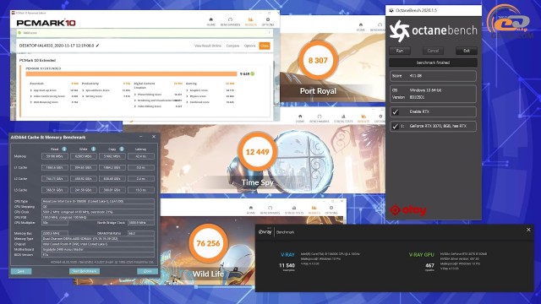Click the View Result Online button
Image resolution: width=541 pixels, height=304 pixels.
pyautogui.click(x=208, y=46)
